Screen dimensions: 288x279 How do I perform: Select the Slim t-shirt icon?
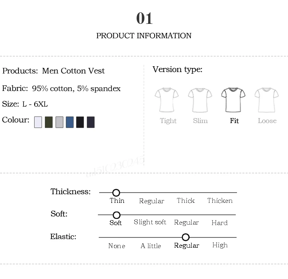pos(200,100)
